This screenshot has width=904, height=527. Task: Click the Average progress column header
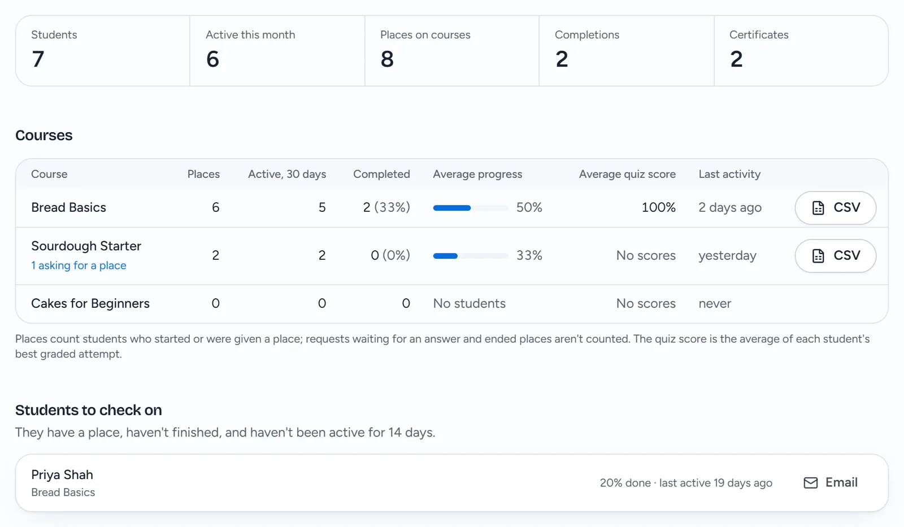pyautogui.click(x=477, y=174)
